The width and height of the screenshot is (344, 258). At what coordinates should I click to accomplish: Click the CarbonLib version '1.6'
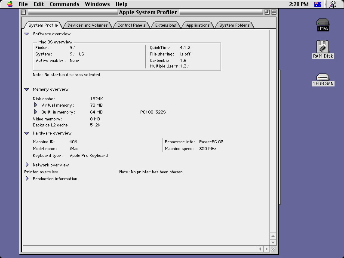pos(183,61)
